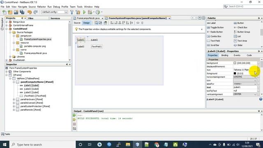
Task: Toggle Connection Mode in designer toolbar
Action: [100, 23]
